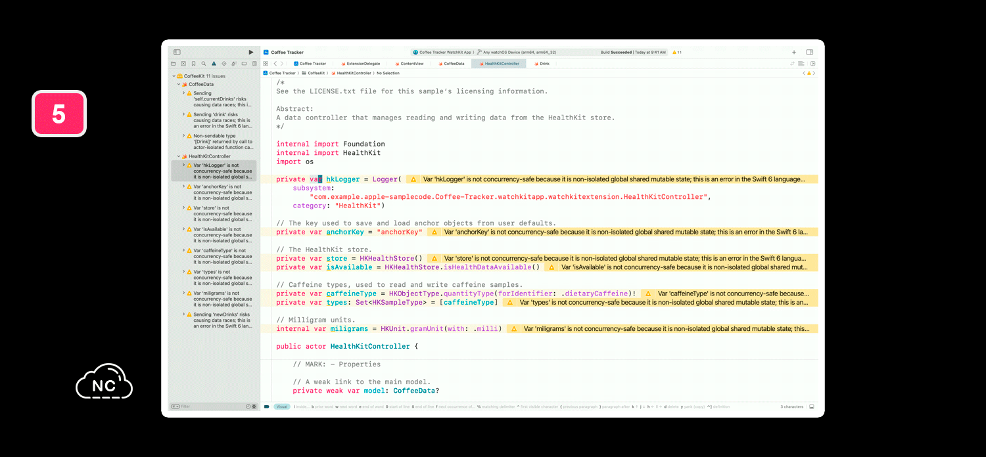Click the '3 characters' selection status
Image resolution: width=986 pixels, height=457 pixels.
(792, 406)
